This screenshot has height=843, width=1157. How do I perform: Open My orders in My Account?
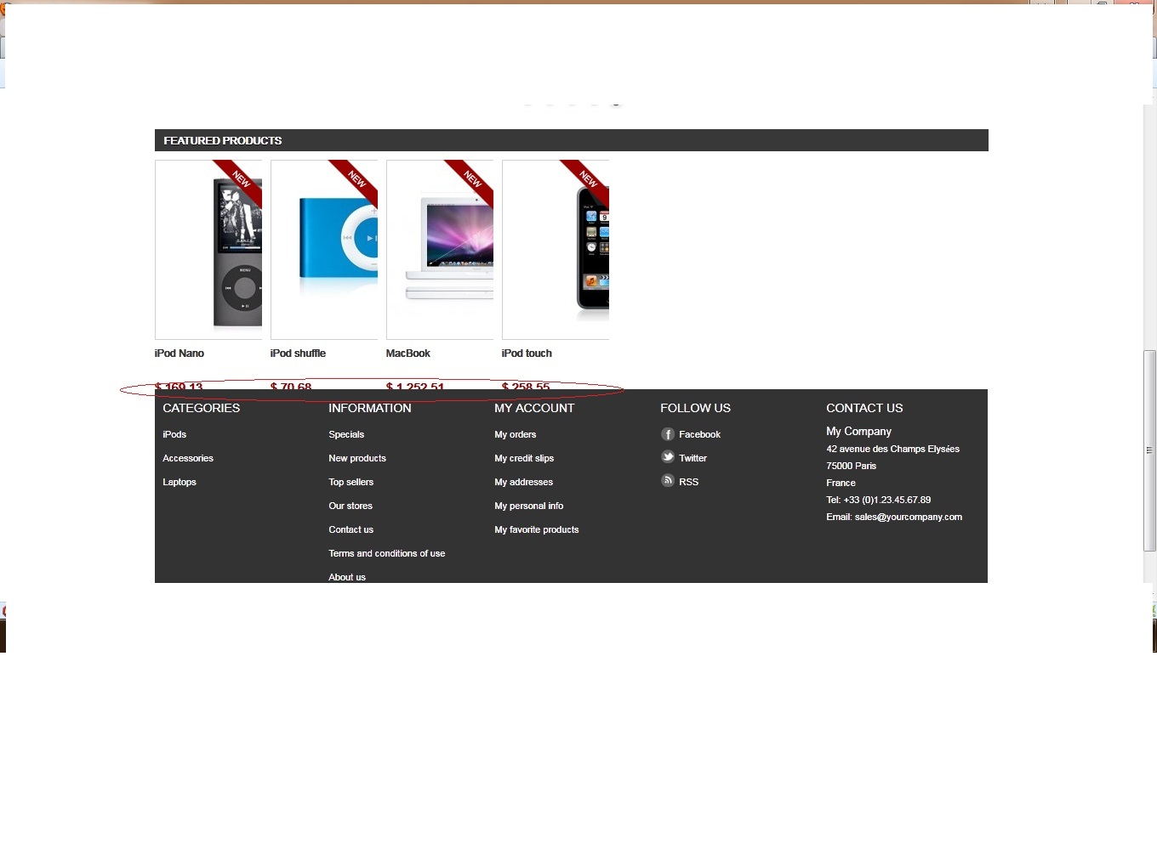(x=516, y=434)
